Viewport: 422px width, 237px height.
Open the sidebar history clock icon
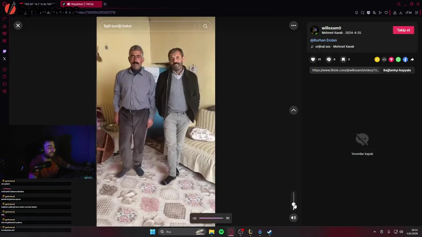click(4, 77)
